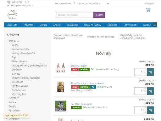
Task: Add Trpaslík - zelený to cart
Action: [x=150, y=72]
